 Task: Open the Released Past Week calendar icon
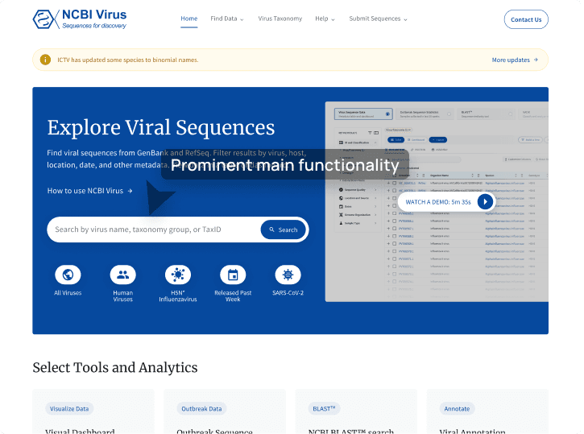(233, 275)
